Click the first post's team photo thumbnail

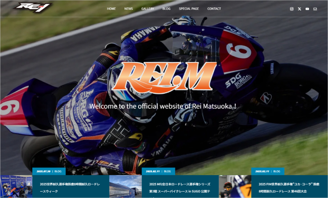pos(16,186)
